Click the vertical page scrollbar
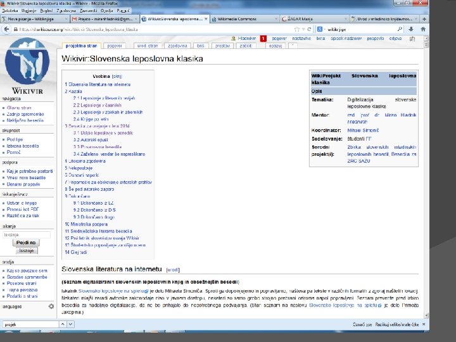Screen dimensions: 456x342 click(x=426, y=177)
